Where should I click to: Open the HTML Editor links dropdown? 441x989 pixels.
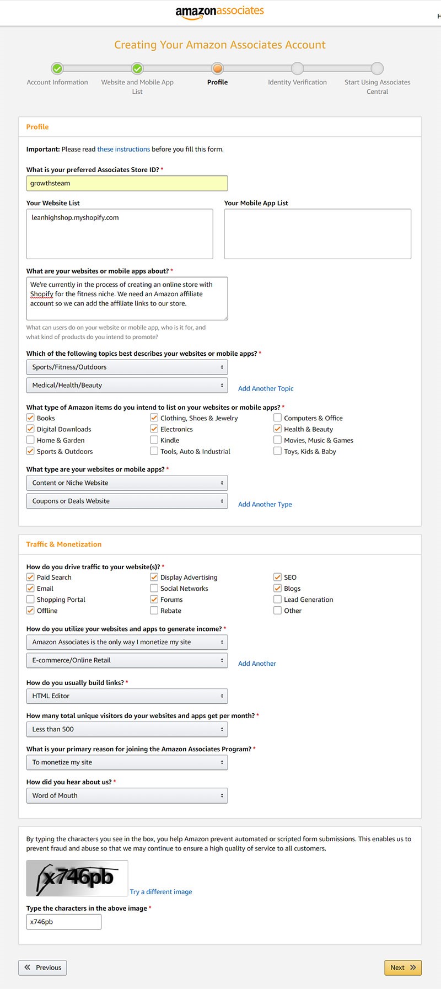tap(127, 696)
